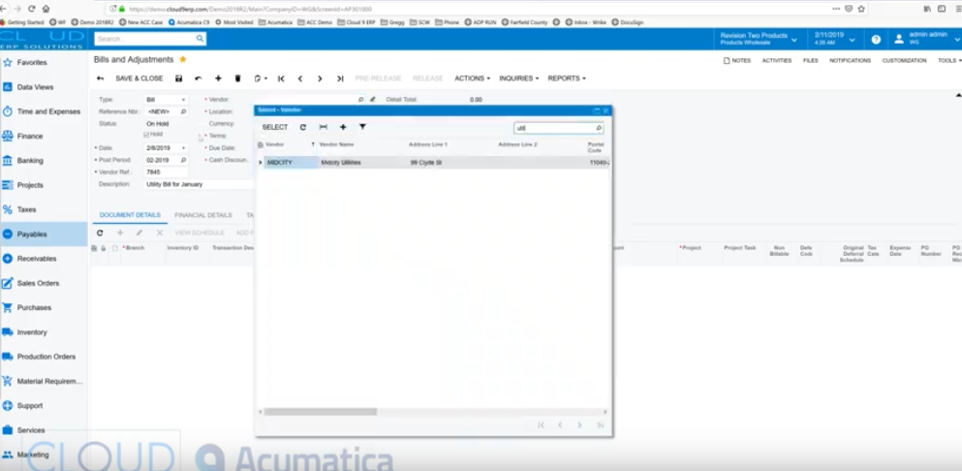Open the company branch selector dropdown
962x471 pixels.
(759, 39)
